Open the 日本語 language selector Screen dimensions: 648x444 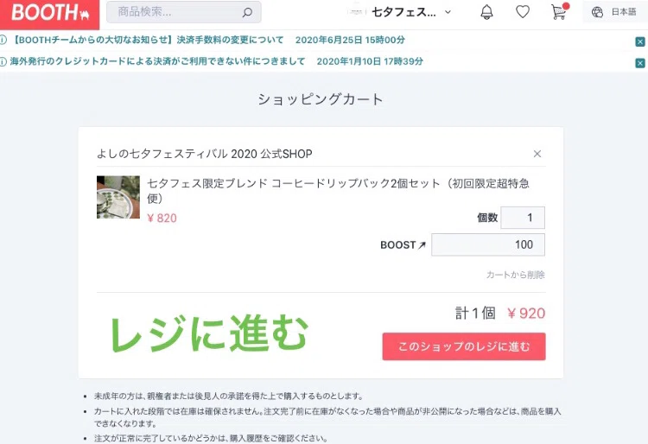(x=615, y=12)
